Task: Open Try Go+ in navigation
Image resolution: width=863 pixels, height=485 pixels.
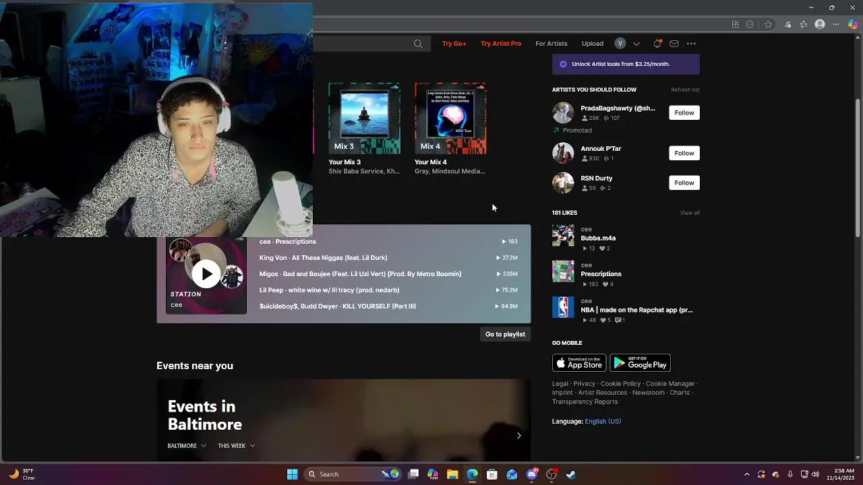Action: pos(454,44)
